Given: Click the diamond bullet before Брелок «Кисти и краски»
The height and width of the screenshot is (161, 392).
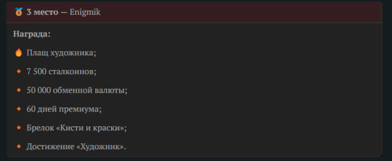Looking at the screenshot, I should tap(19, 128).
